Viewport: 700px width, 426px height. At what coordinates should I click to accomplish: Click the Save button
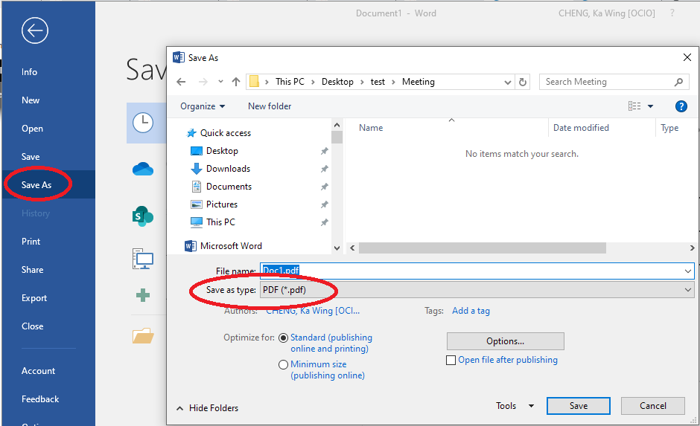click(578, 406)
